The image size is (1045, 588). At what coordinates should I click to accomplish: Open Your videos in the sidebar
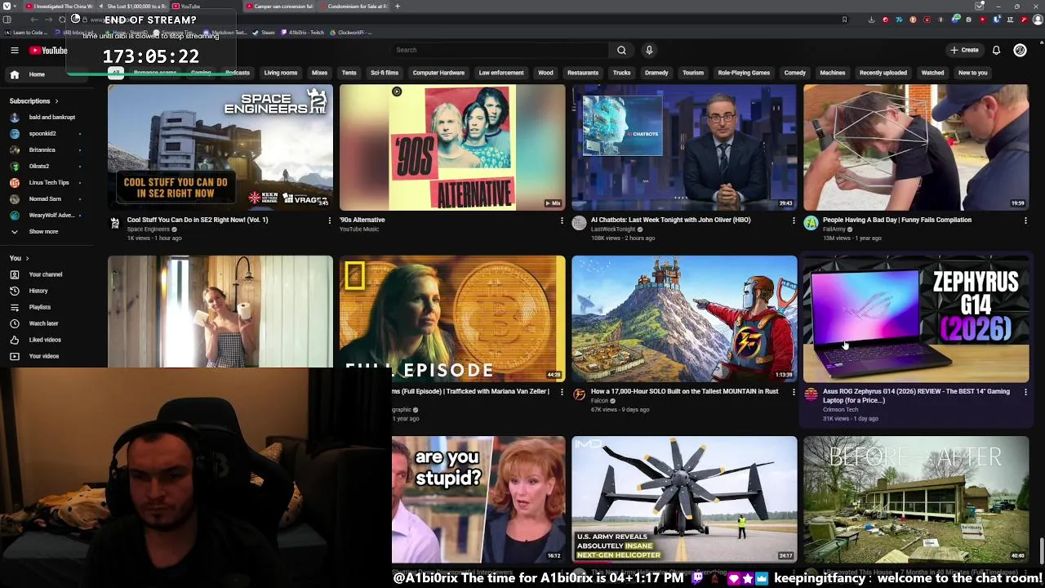43,356
